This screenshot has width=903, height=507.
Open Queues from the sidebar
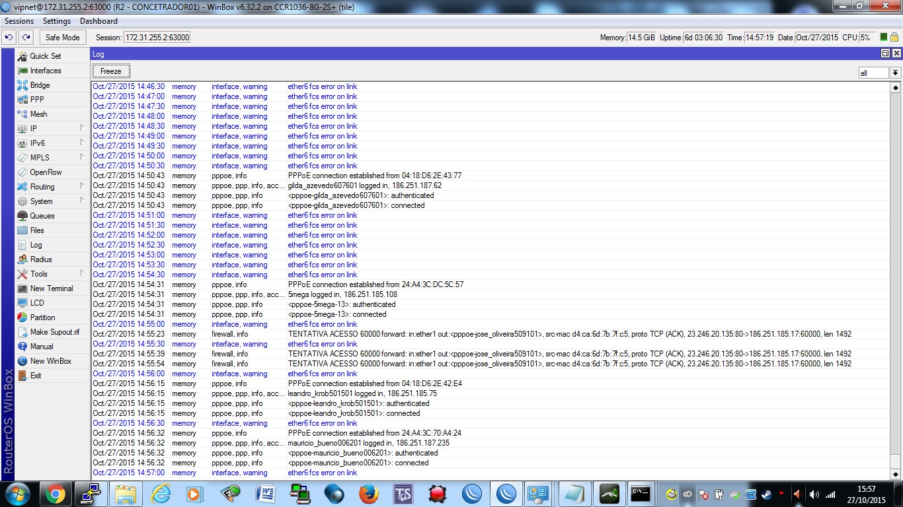[x=42, y=216]
